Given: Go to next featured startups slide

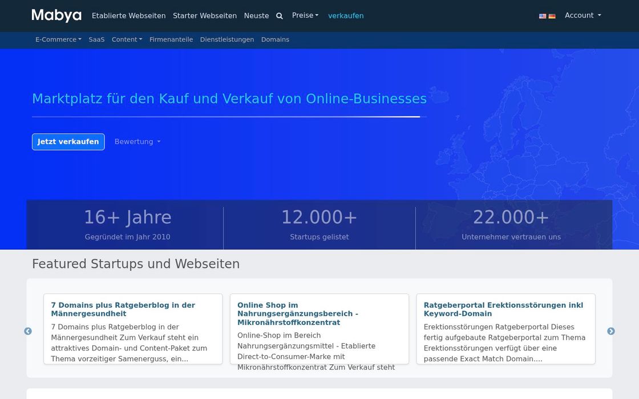Looking at the screenshot, I should [611, 331].
